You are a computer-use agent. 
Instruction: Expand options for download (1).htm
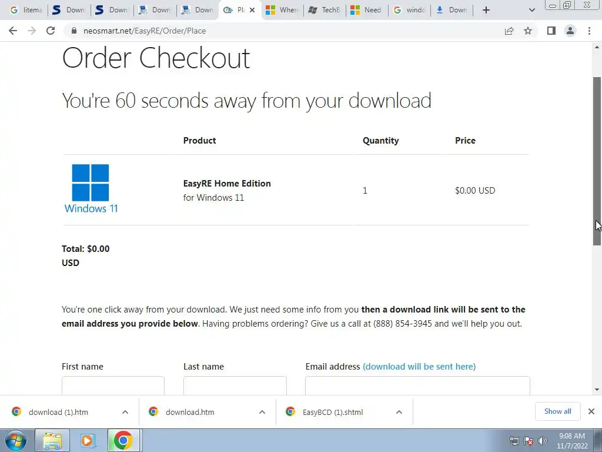125,412
